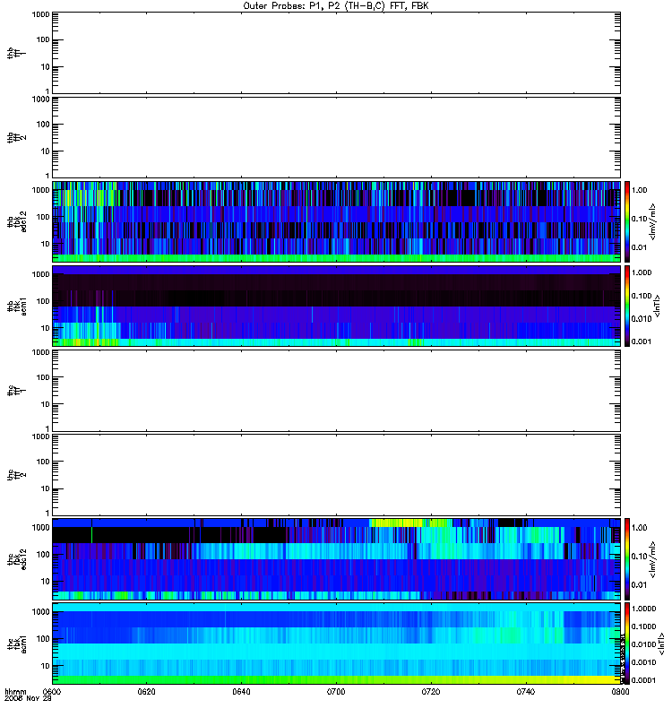The height and width of the screenshot is (717, 672).
Task: Click the thc fbk edc12 spectrogram panel
Action: click(x=336, y=559)
